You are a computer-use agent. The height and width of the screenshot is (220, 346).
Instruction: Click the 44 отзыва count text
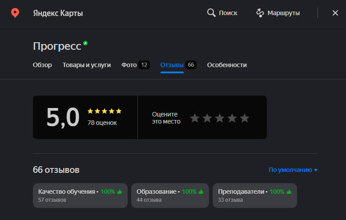[x=149, y=200]
